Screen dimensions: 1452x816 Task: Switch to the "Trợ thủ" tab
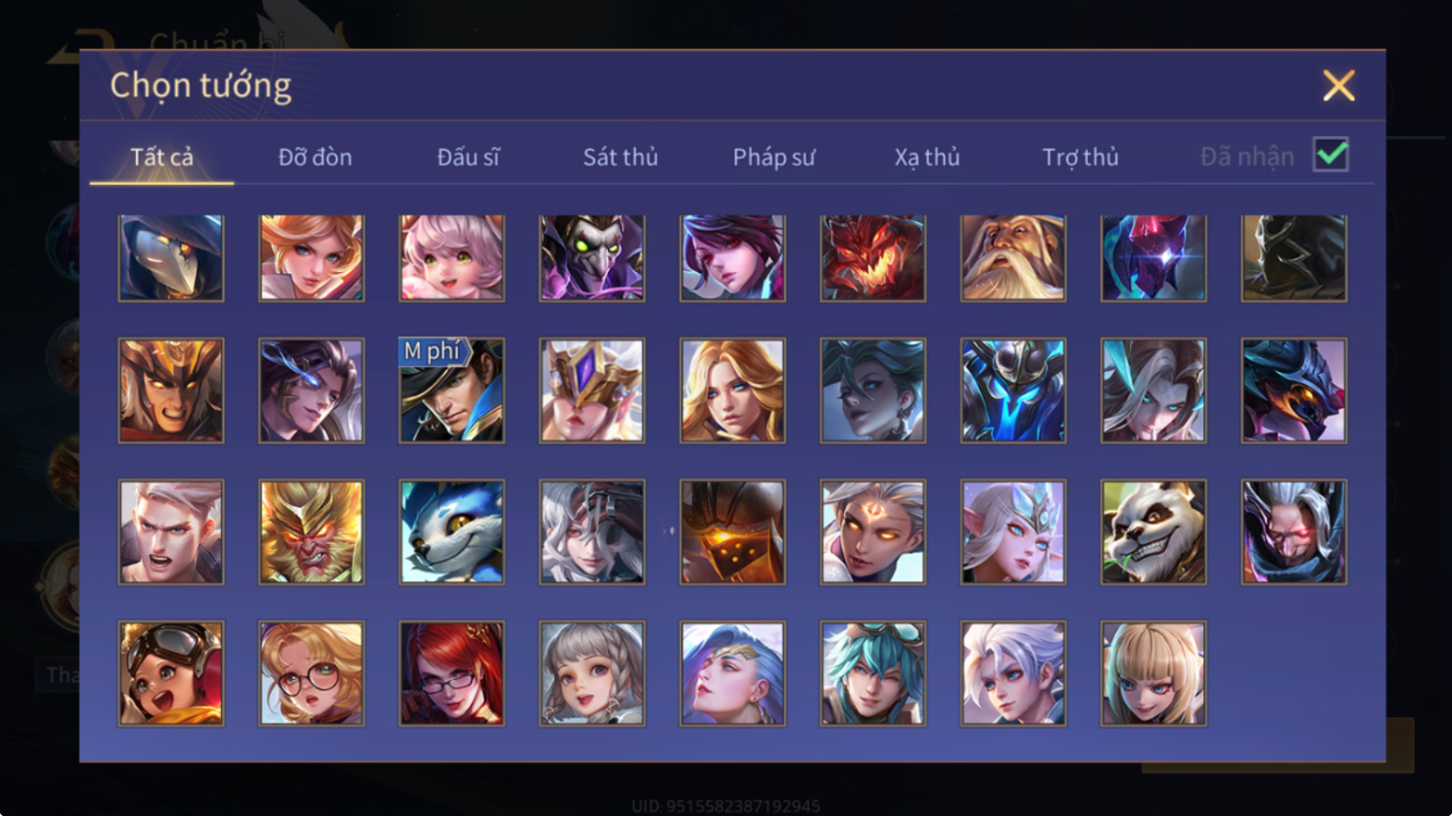point(1080,157)
